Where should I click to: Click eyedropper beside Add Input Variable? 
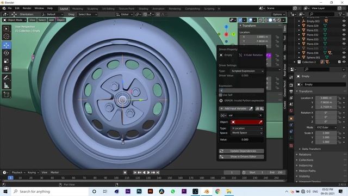pyautogui.click(x=251, y=108)
